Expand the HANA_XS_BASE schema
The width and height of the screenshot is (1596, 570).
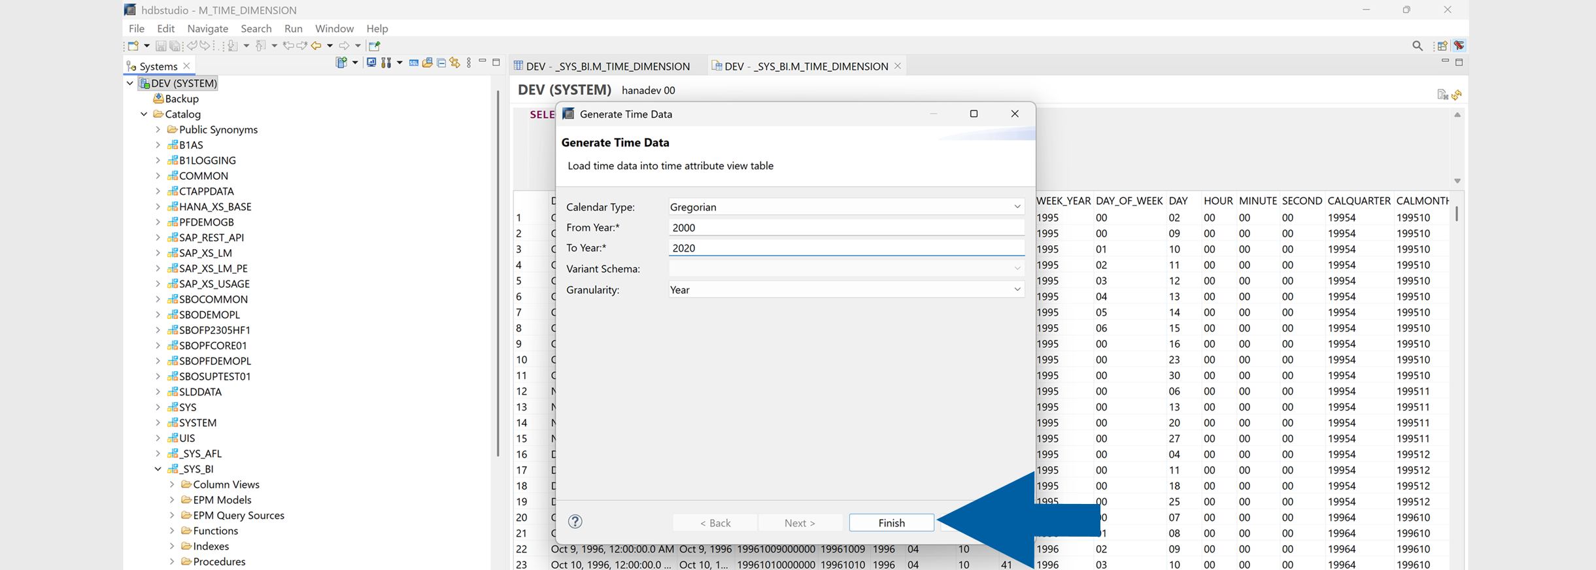tap(158, 207)
